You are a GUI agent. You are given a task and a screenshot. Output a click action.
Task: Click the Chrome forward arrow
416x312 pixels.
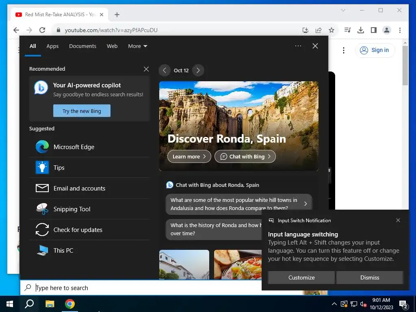click(29, 30)
